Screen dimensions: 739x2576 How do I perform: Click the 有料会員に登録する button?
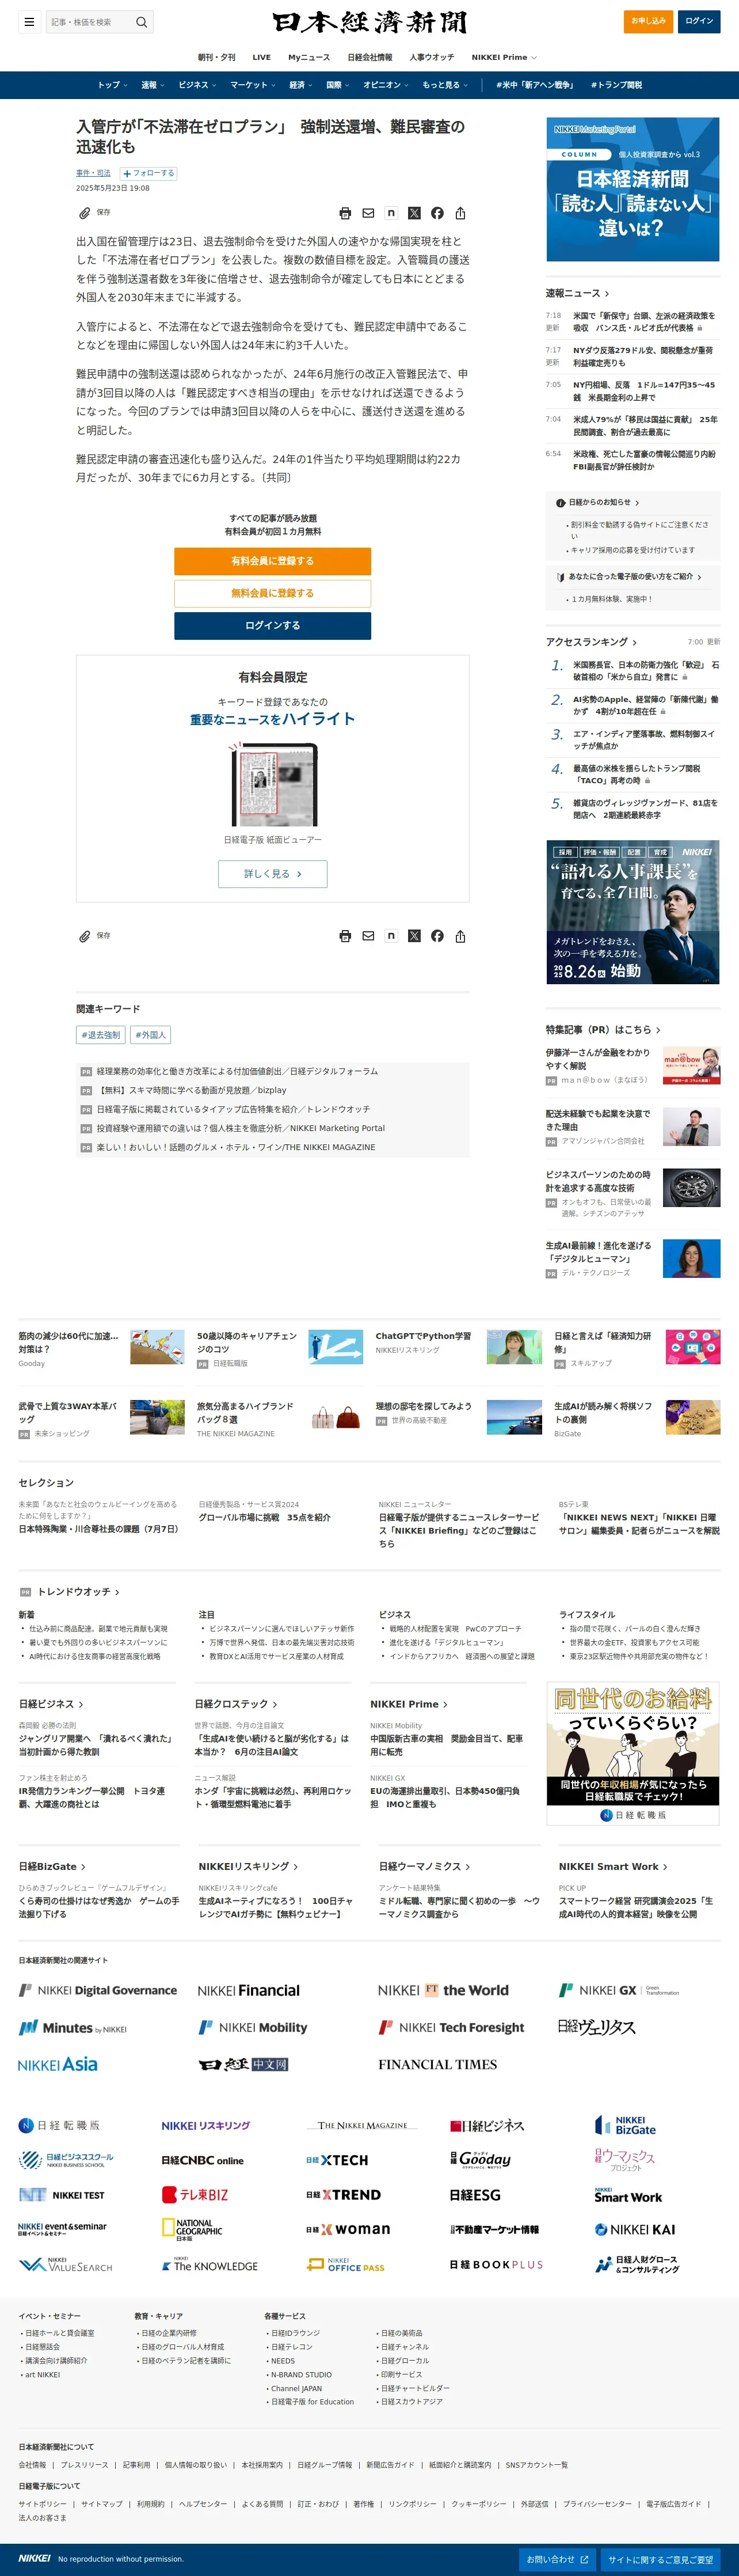coord(272,561)
